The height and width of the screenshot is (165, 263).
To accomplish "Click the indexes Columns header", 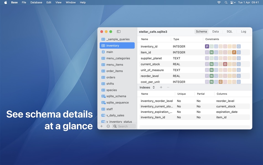I will point(222,94).
